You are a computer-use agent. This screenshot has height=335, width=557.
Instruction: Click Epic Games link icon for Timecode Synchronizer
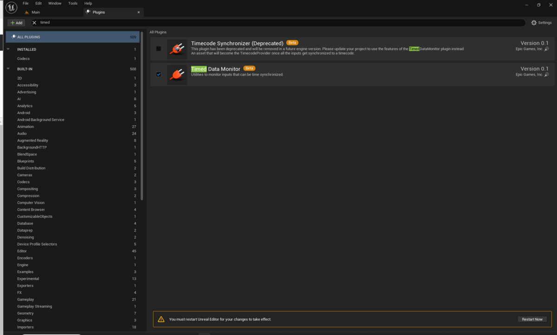click(547, 49)
